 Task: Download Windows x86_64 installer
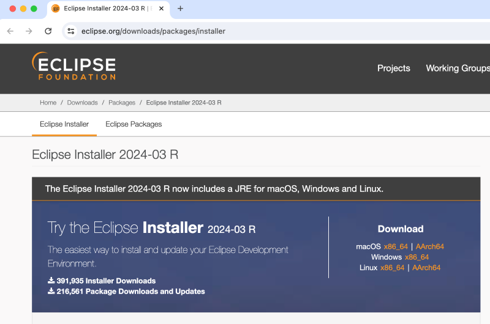417,257
